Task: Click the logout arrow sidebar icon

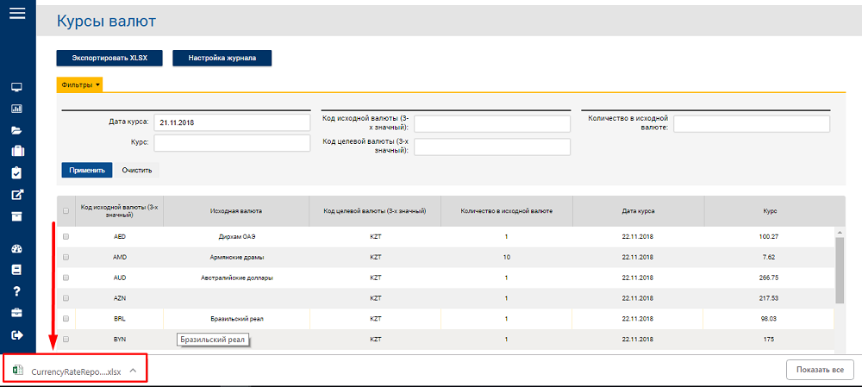Action: point(16,334)
